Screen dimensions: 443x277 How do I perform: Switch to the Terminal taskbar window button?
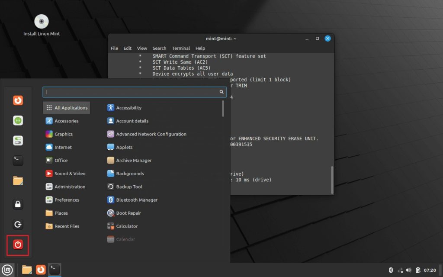(x=55, y=270)
